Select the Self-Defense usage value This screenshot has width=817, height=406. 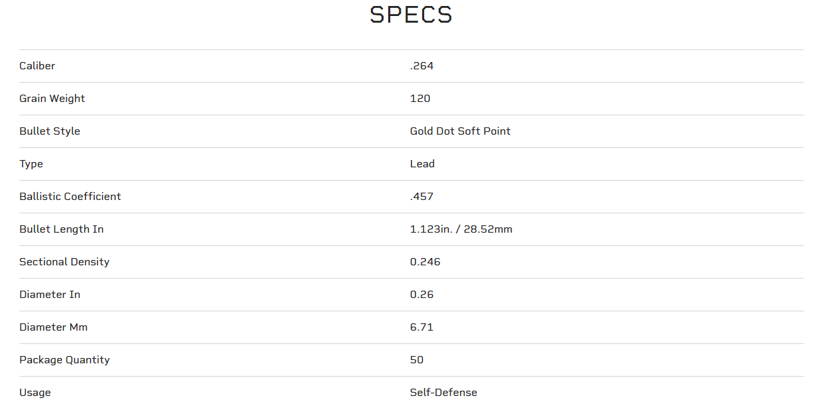(x=444, y=393)
